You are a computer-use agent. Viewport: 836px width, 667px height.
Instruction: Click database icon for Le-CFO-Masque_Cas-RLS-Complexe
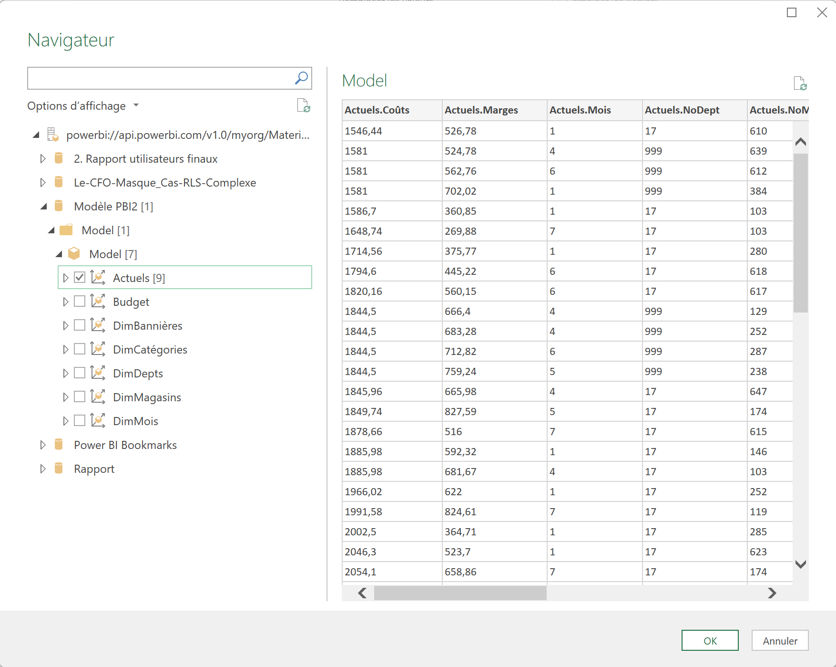[x=59, y=182]
